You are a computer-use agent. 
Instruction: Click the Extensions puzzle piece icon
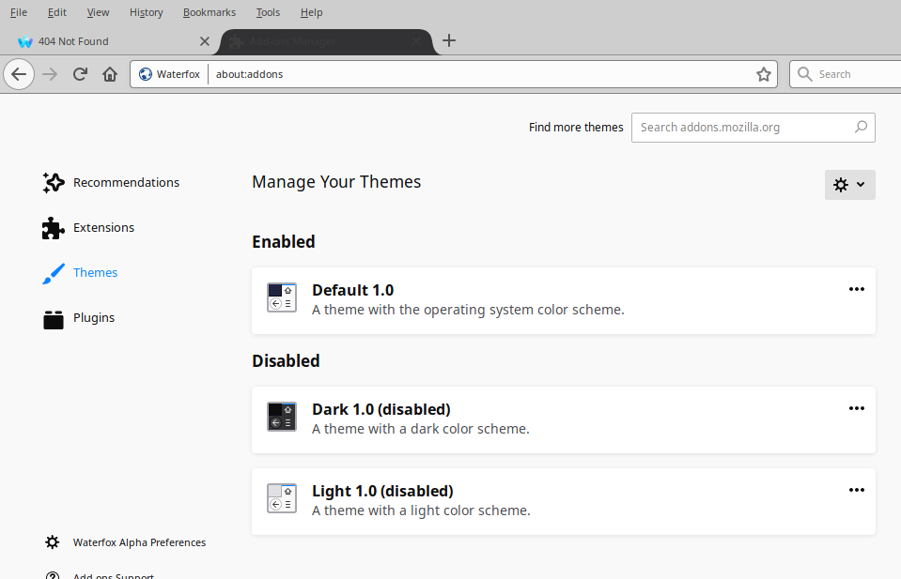click(54, 228)
